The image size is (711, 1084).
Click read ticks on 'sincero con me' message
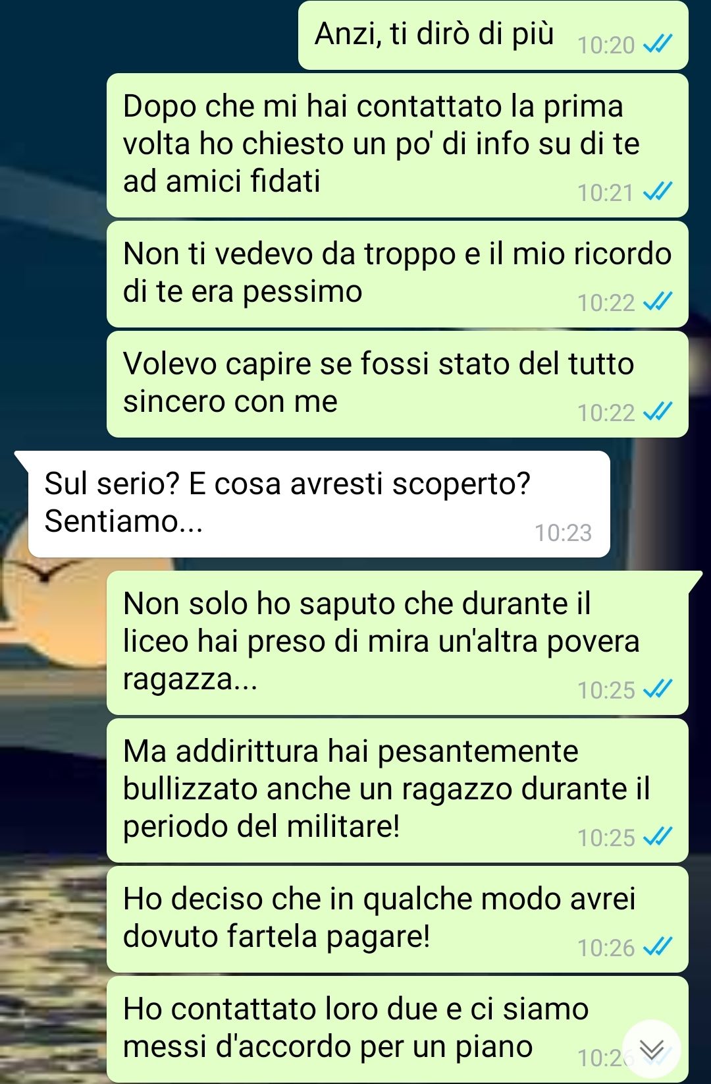657,412
